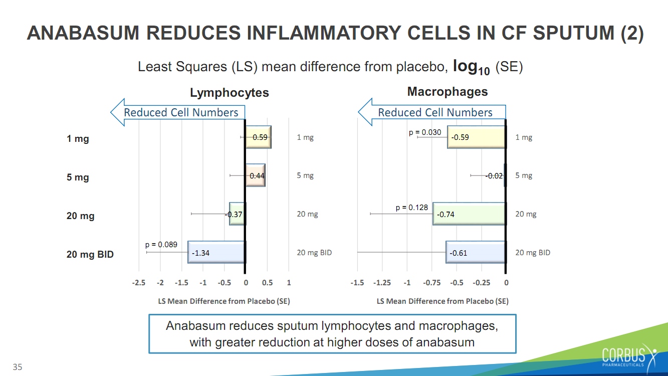The width and height of the screenshot is (668, 376).
Task: Click the slide number 35
Action: [18, 367]
